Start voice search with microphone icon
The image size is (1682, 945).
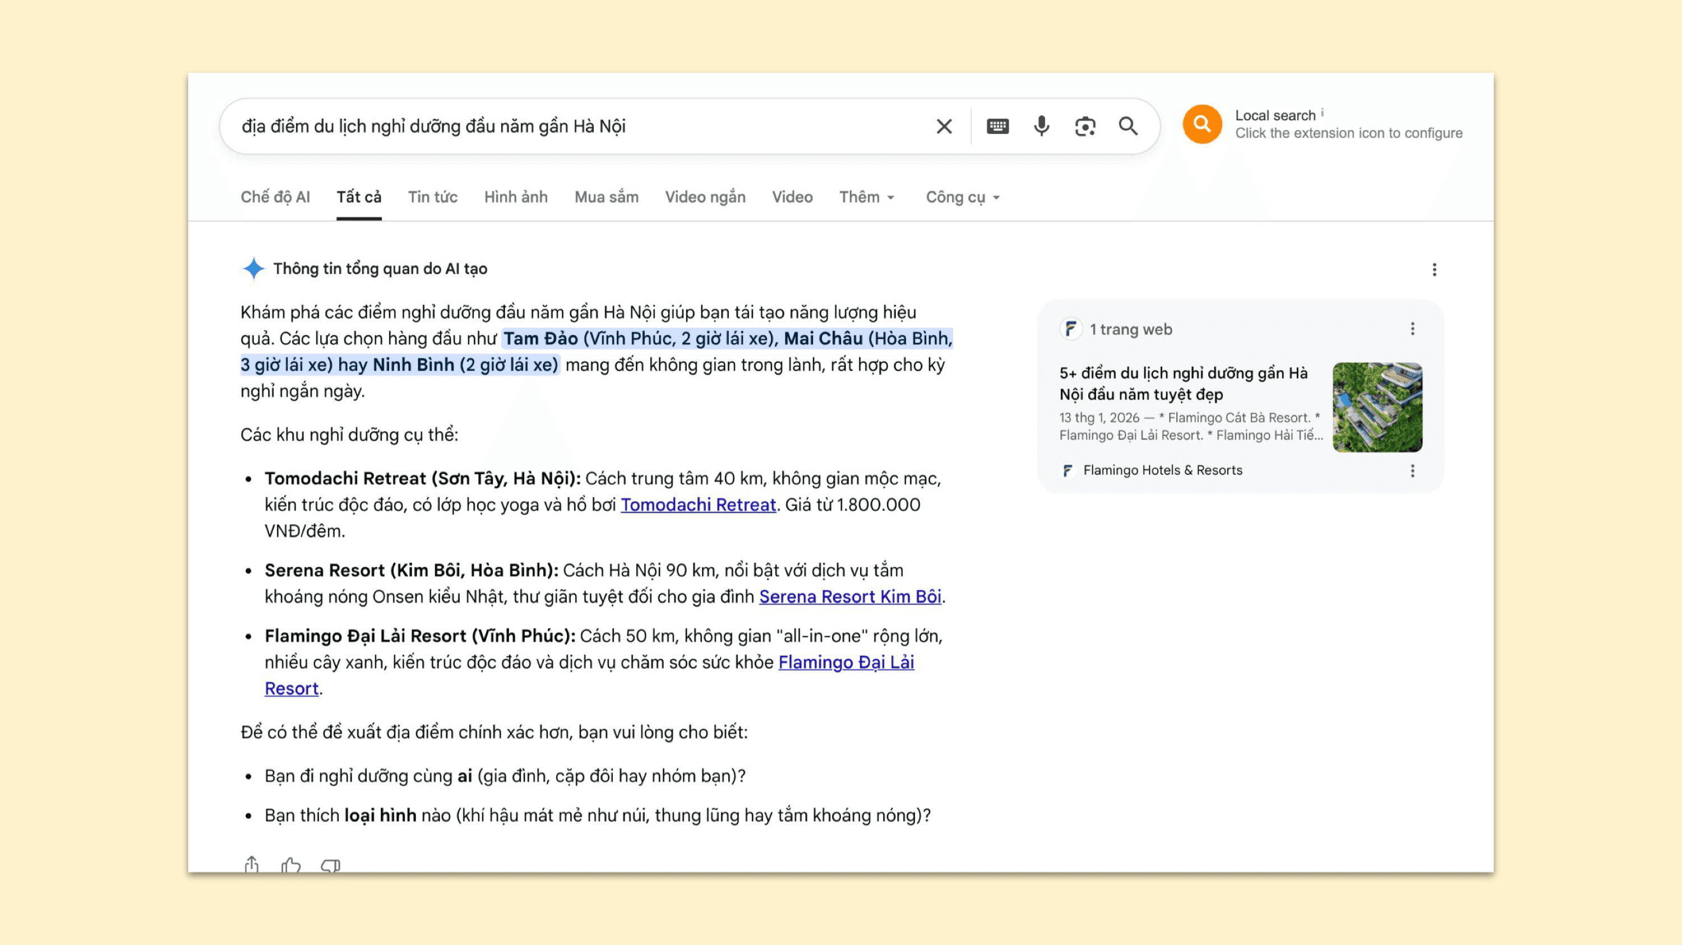point(1042,126)
